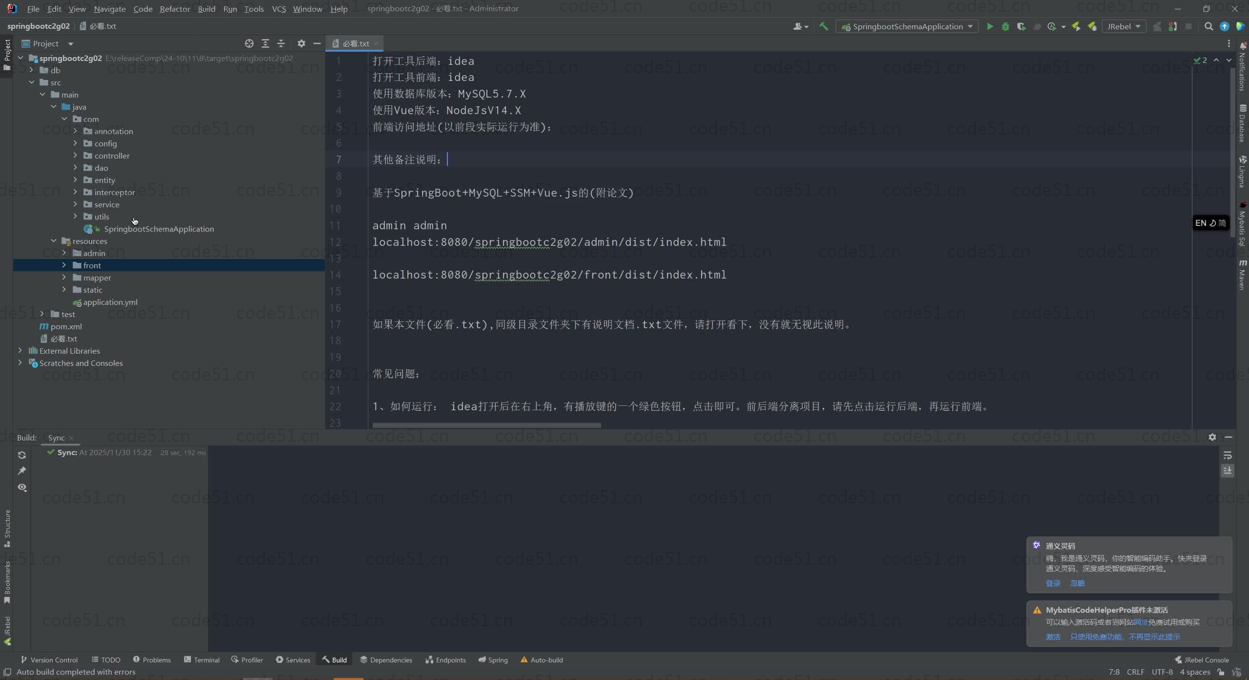
Task: Expand the front folder in resources
Action: pos(64,265)
